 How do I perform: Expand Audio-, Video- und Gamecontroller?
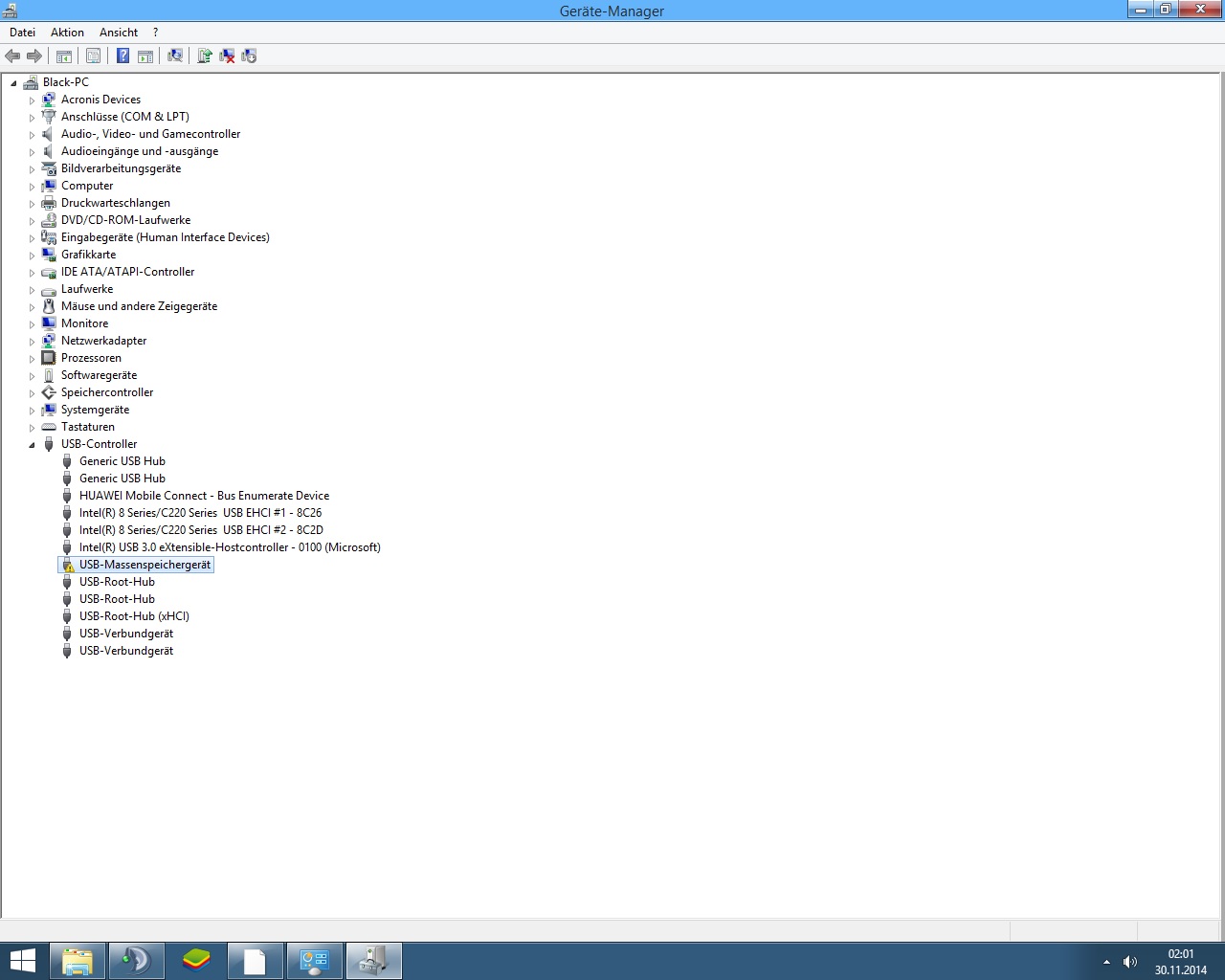pos(32,135)
